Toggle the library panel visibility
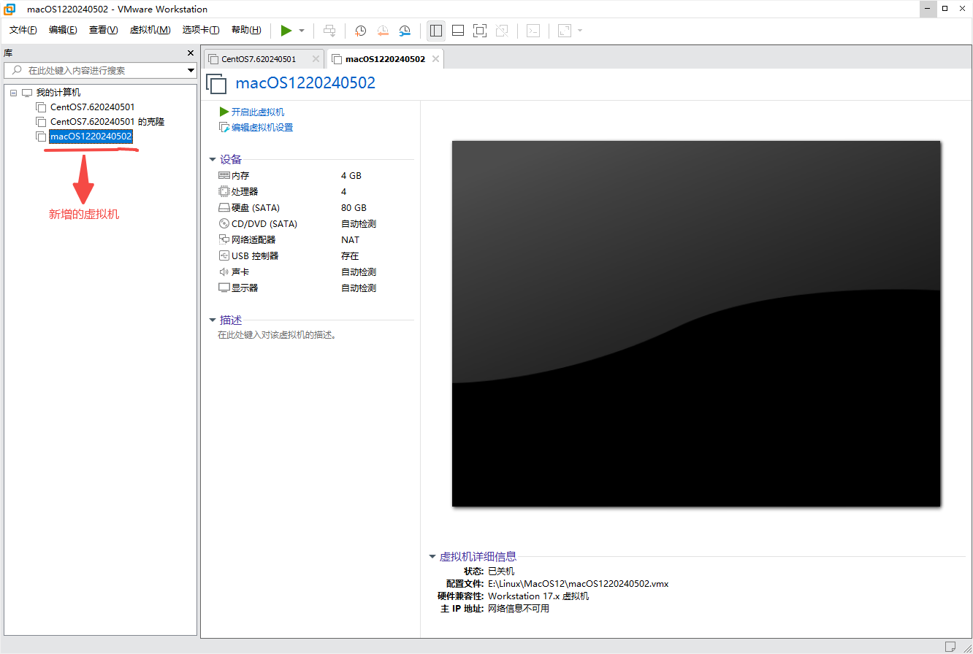The width and height of the screenshot is (973, 654). [x=436, y=31]
